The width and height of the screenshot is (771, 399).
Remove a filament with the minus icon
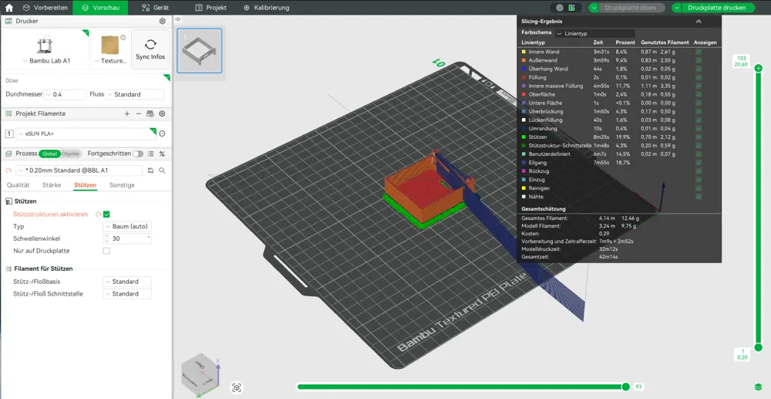click(x=139, y=113)
